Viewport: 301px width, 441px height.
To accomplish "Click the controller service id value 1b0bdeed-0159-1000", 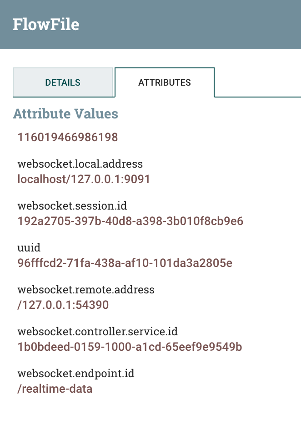I will (x=130, y=347).
